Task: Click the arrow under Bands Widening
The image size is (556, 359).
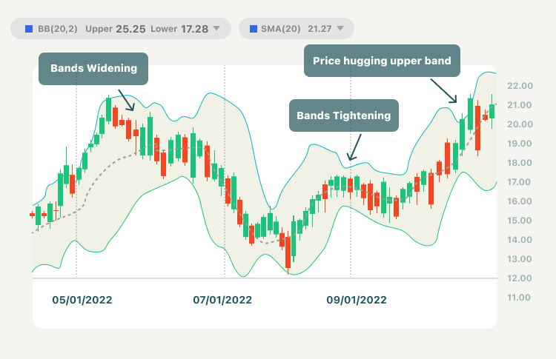Action: click(x=125, y=99)
